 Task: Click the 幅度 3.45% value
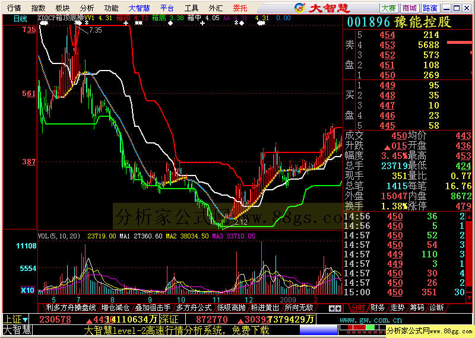pyautogui.click(x=394, y=156)
